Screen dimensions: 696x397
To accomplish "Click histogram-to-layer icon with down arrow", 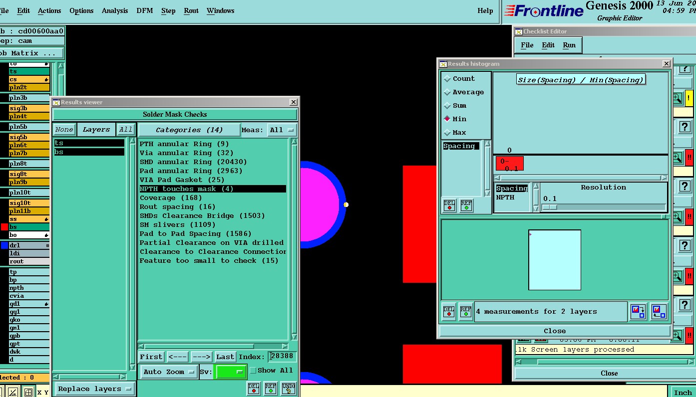I will pyautogui.click(x=638, y=312).
